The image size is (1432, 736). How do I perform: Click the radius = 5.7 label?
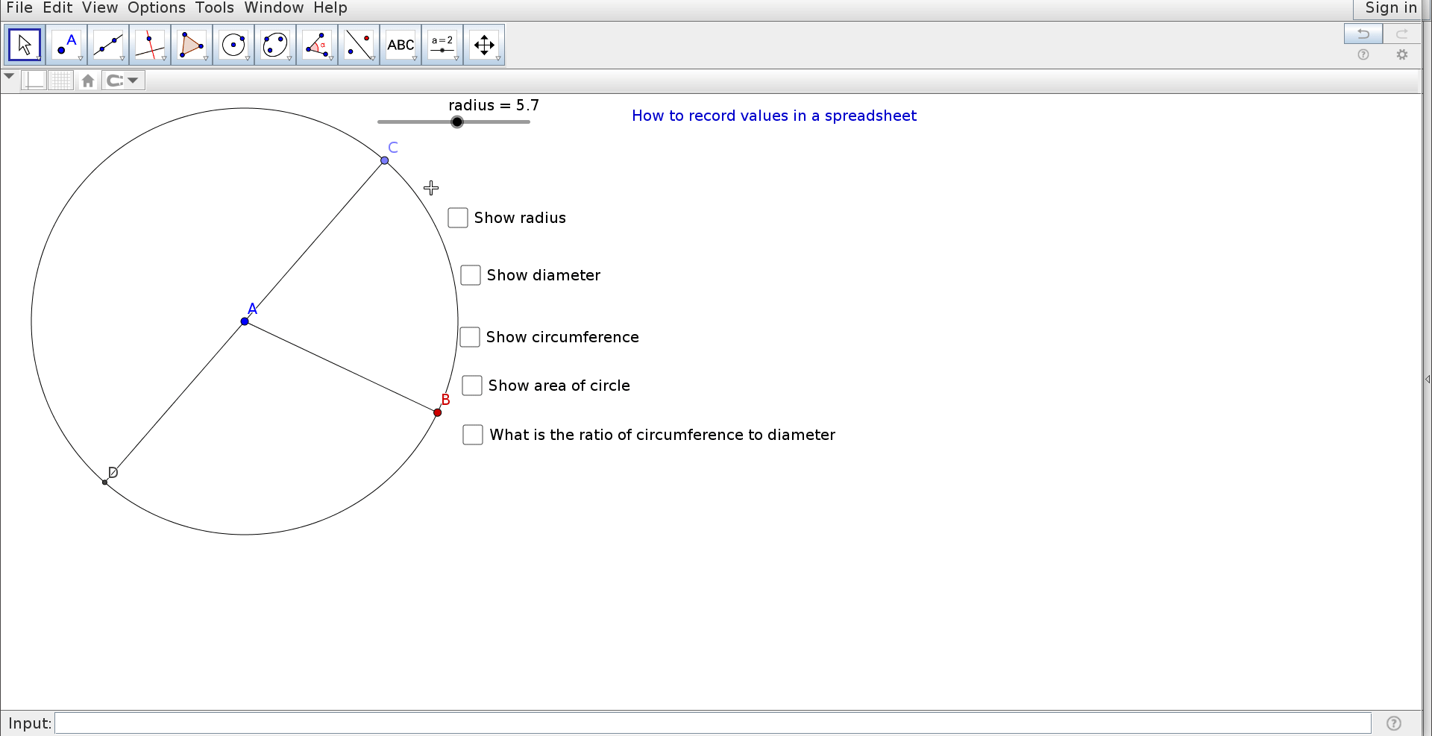pyautogui.click(x=494, y=105)
